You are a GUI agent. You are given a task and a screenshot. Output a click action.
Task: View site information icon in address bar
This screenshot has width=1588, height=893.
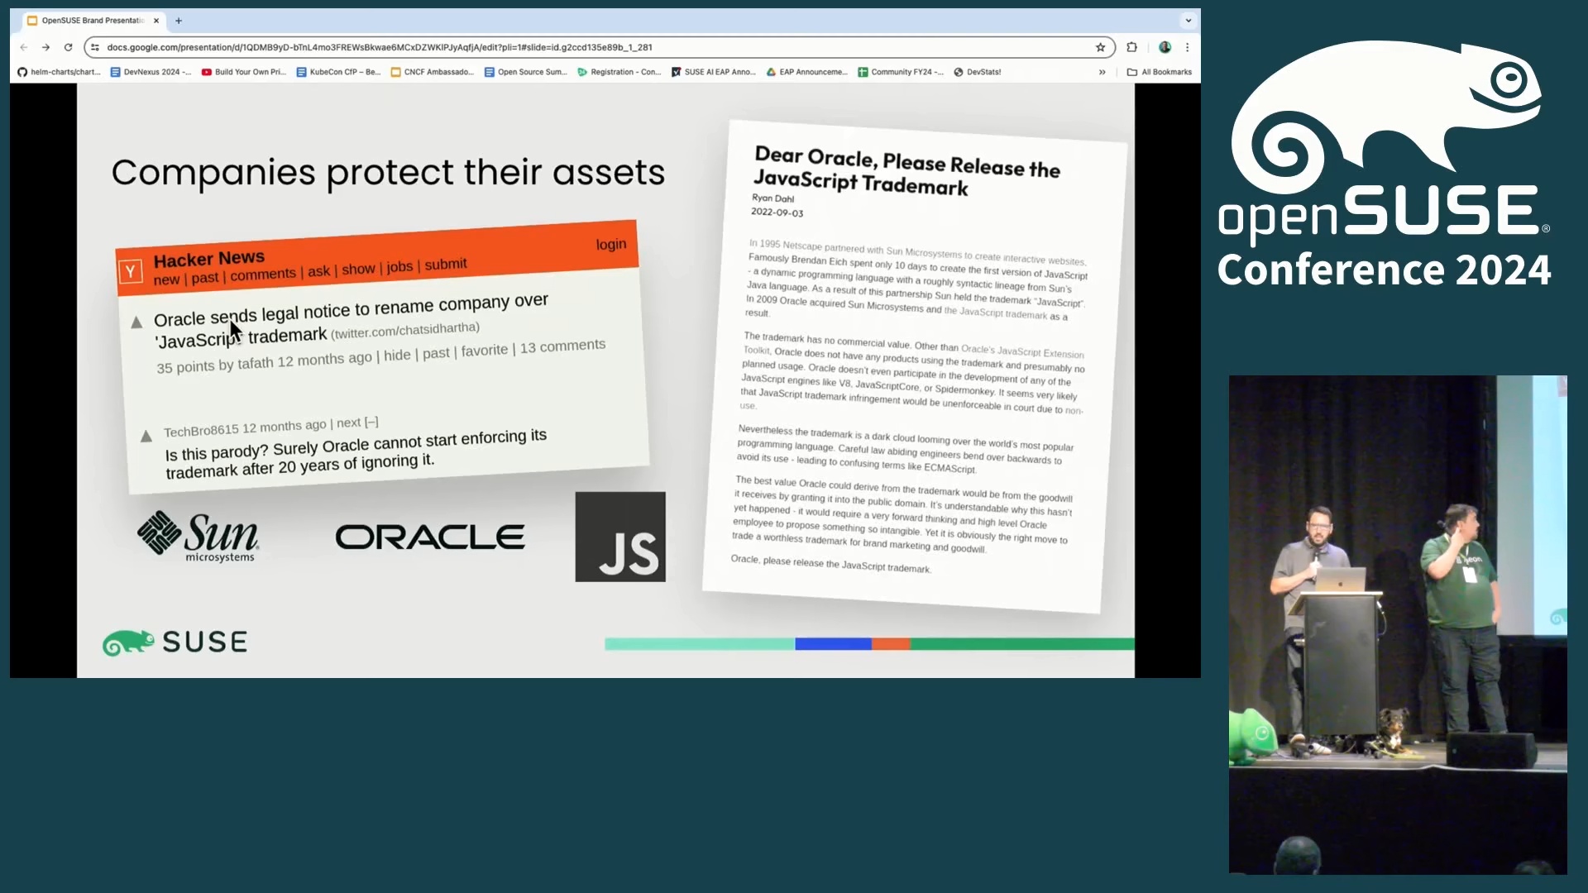(x=95, y=47)
